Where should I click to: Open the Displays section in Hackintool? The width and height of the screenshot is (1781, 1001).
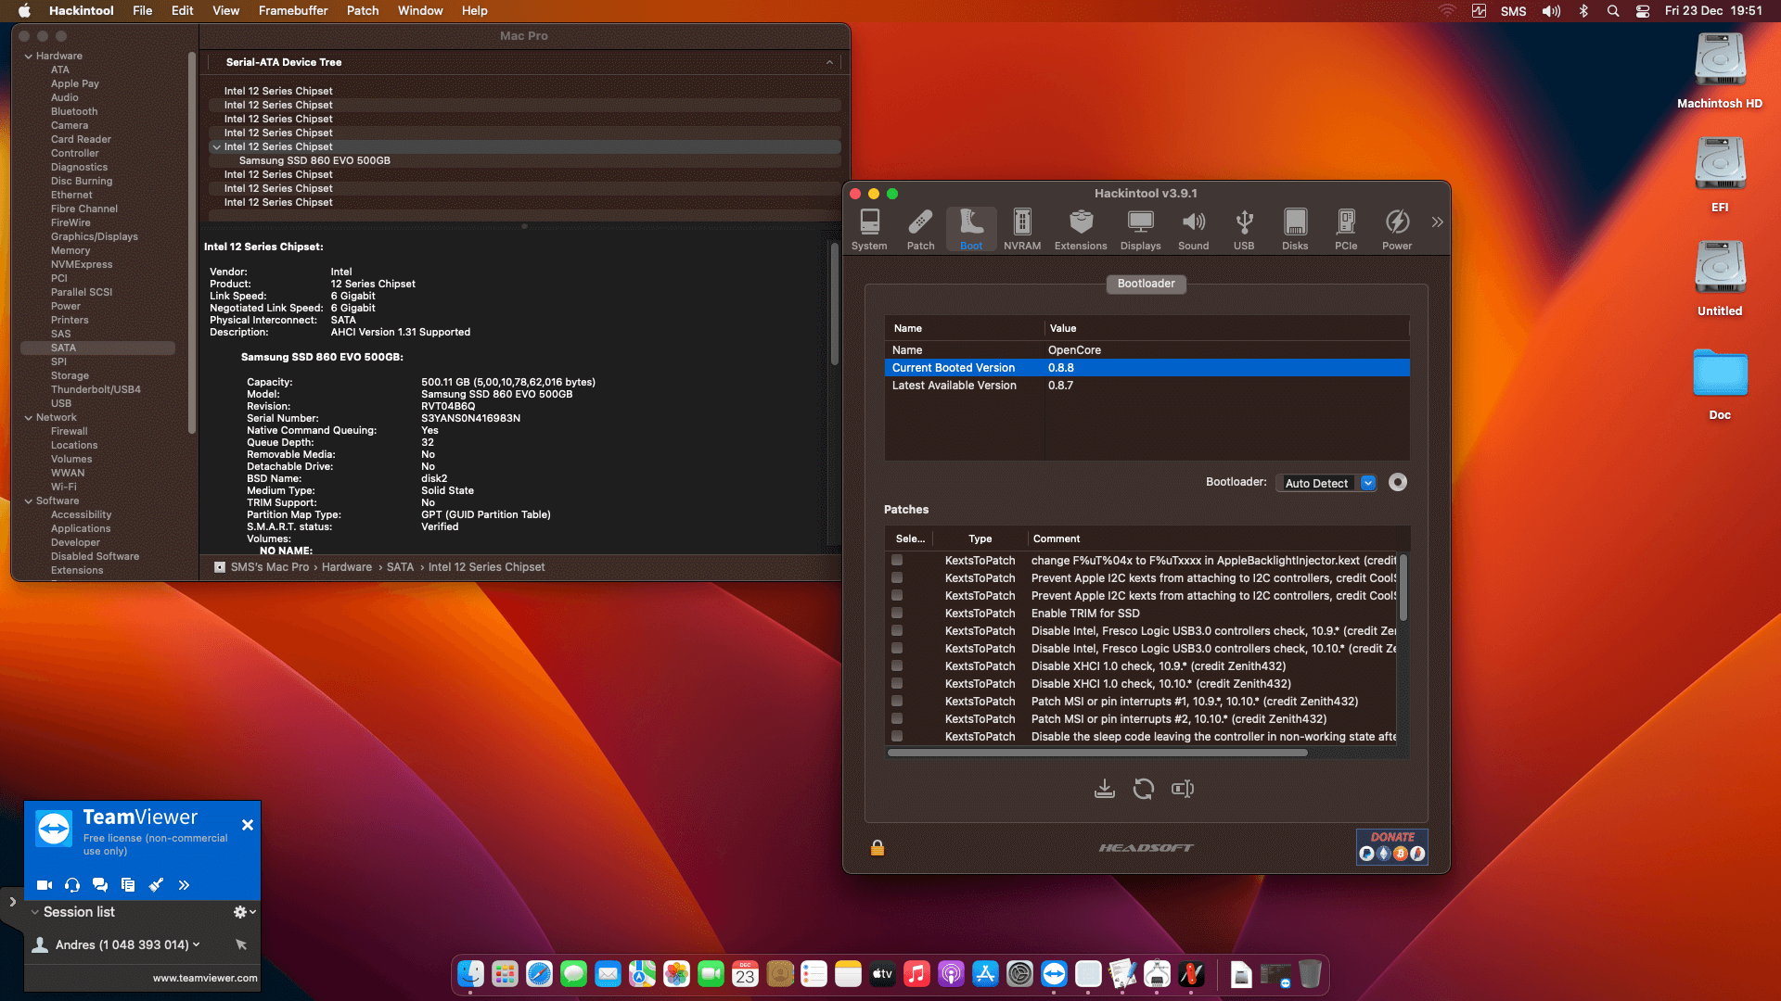(x=1140, y=230)
